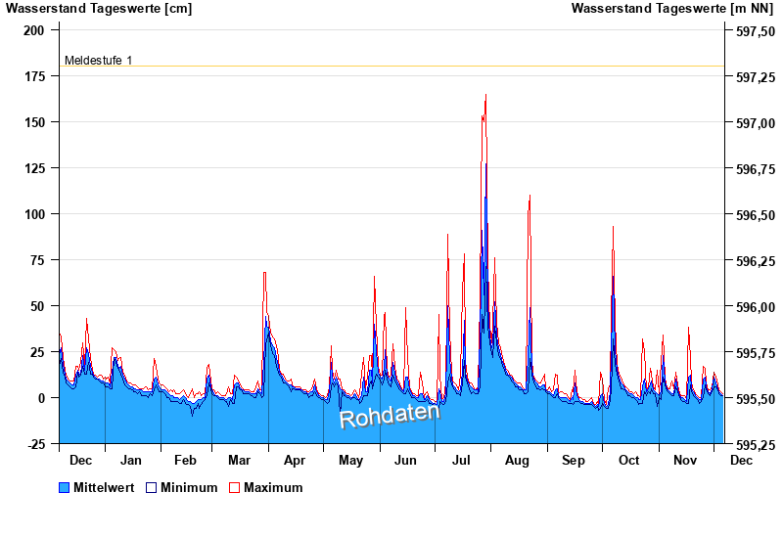The width and height of the screenshot is (783, 538).
Task: Click the highest red peak in late July
Action: (x=485, y=96)
